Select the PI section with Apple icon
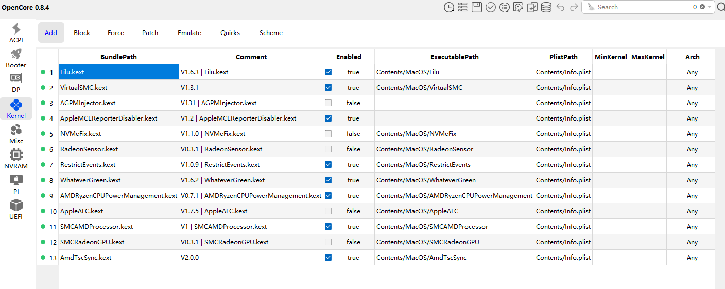Image resolution: width=725 pixels, height=289 pixels. (x=16, y=184)
